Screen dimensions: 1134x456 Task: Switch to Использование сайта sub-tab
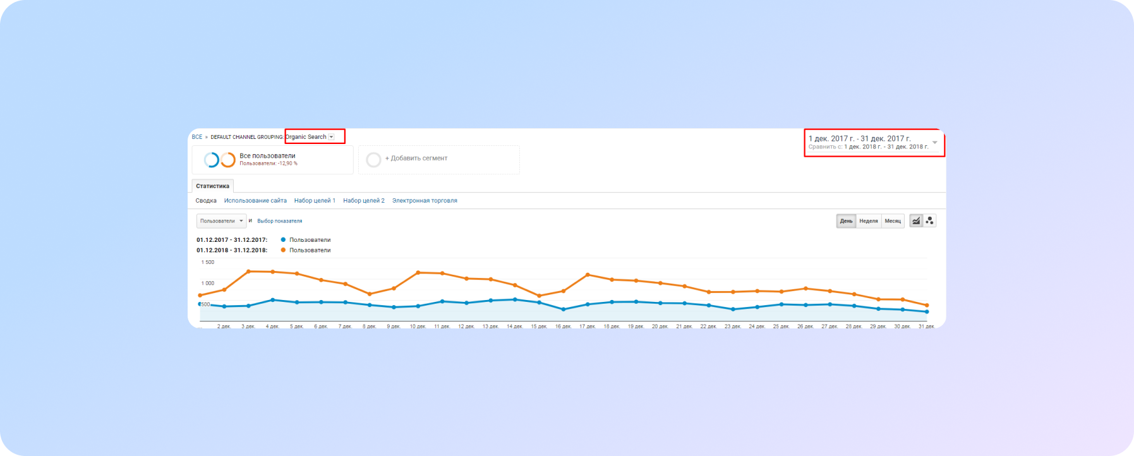point(255,201)
